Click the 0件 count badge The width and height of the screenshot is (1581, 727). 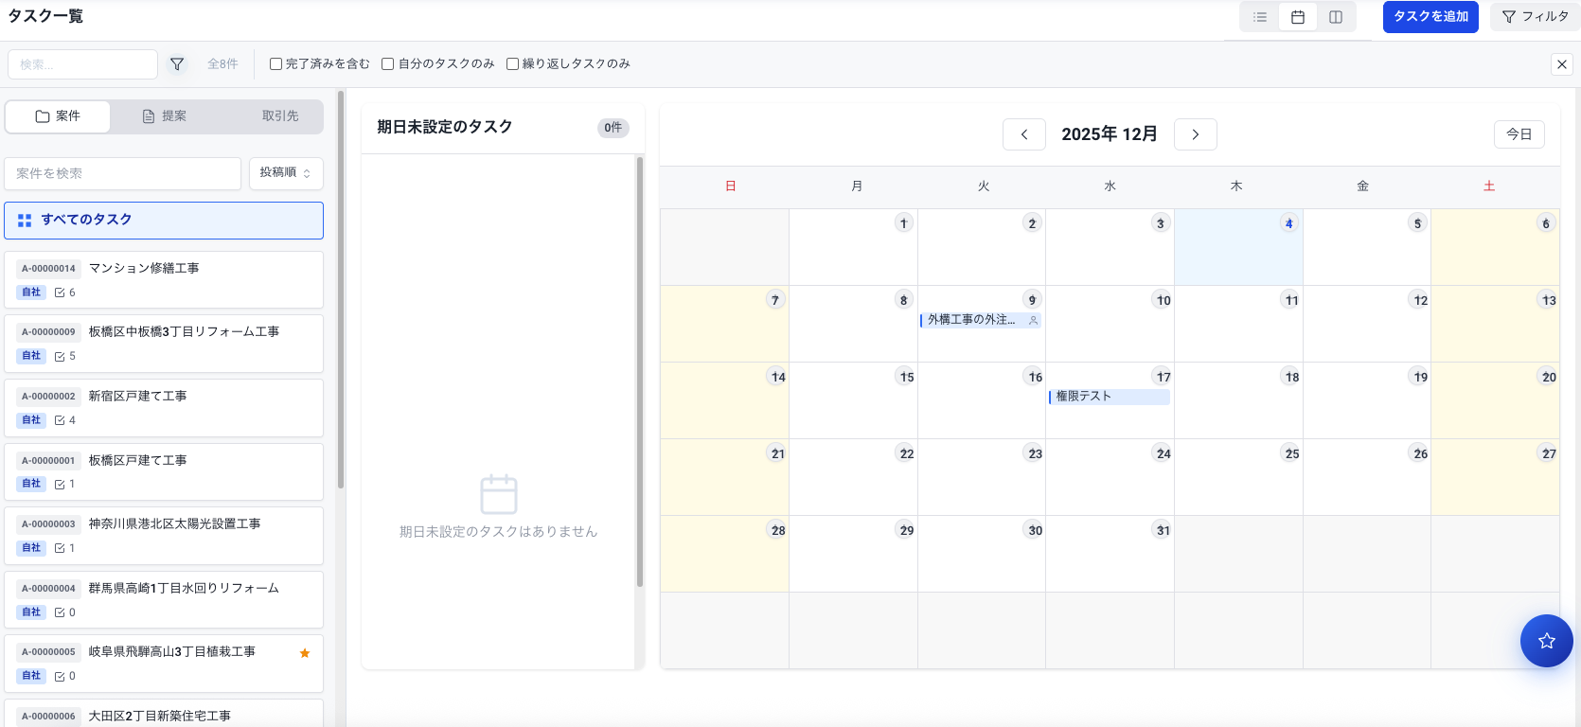[x=613, y=128]
